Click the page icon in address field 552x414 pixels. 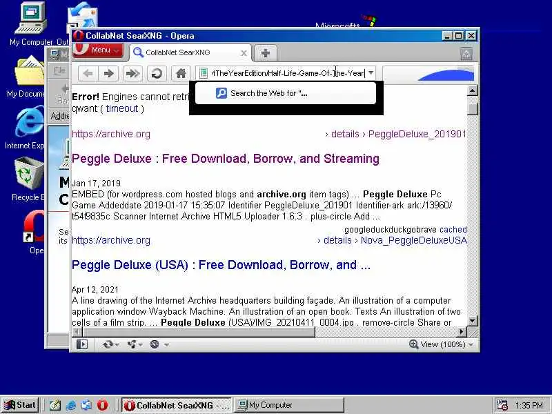[x=203, y=73]
